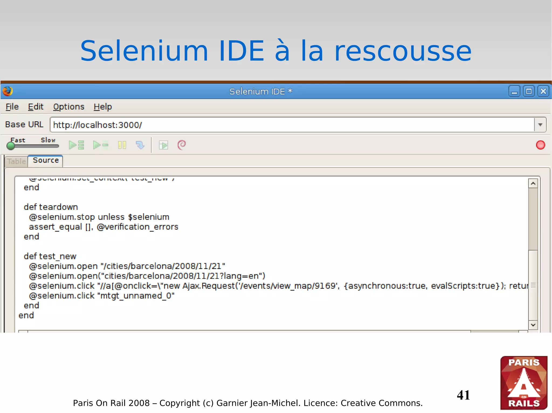Click the Play entire test suite icon
The width and height of the screenshot is (552, 413).
[x=77, y=145]
